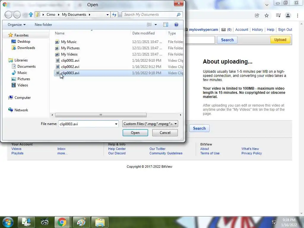Click the search magnifier in Search My Documents

point(178,15)
